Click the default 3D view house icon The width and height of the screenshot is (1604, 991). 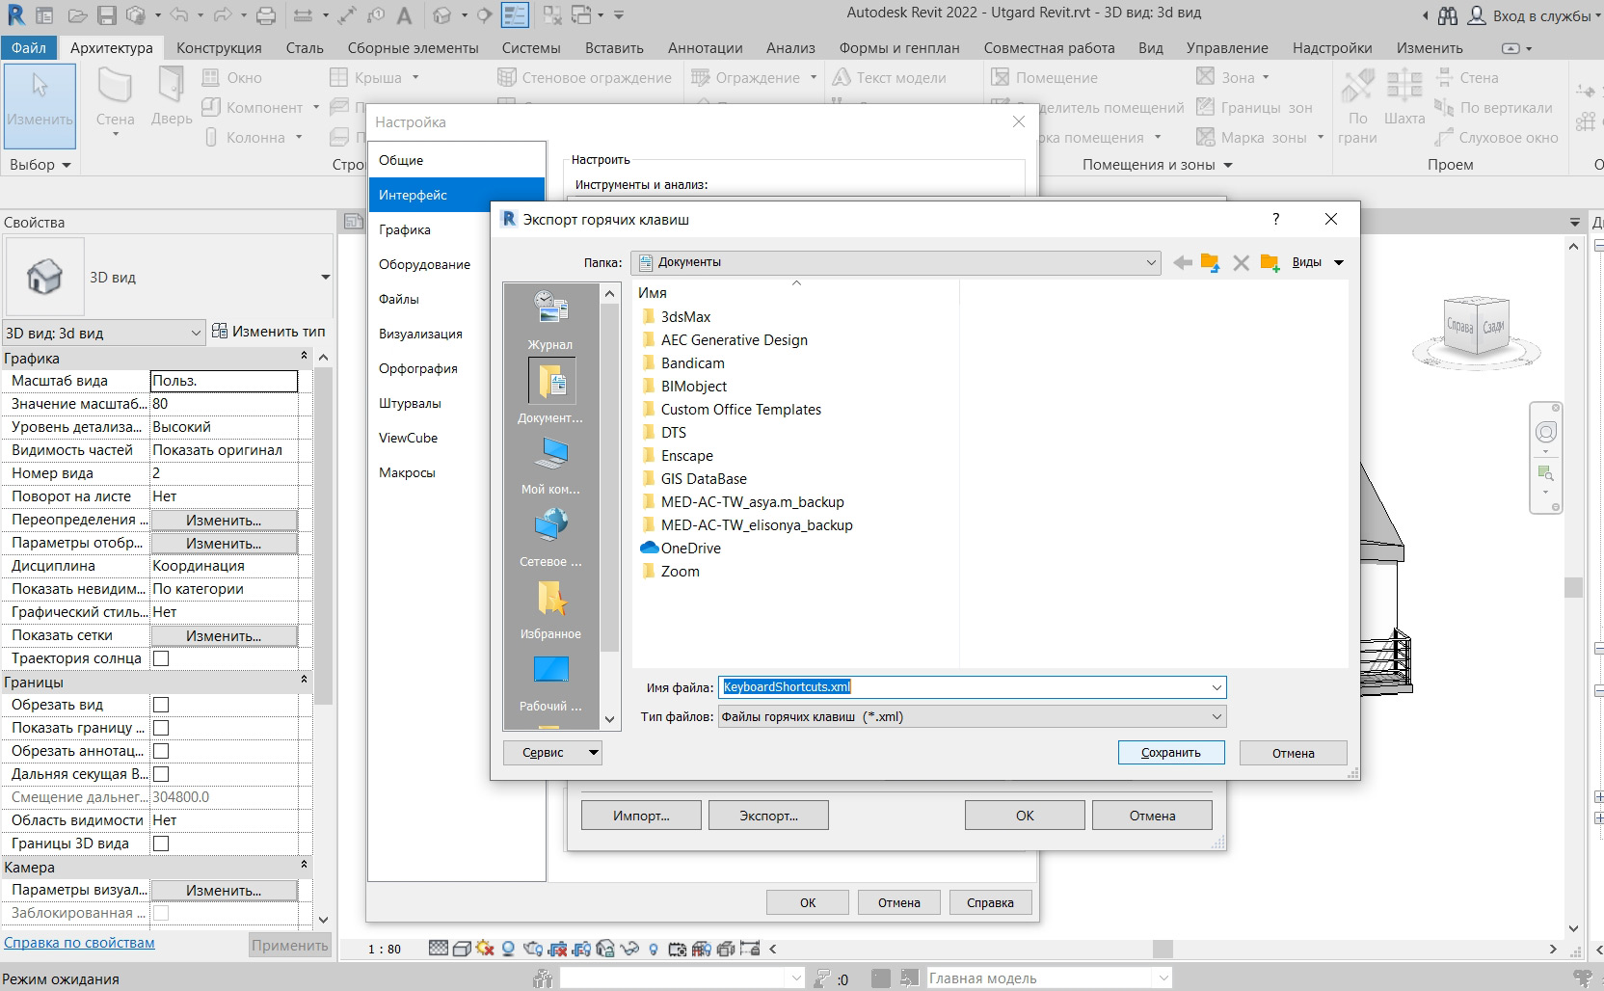[x=441, y=15]
